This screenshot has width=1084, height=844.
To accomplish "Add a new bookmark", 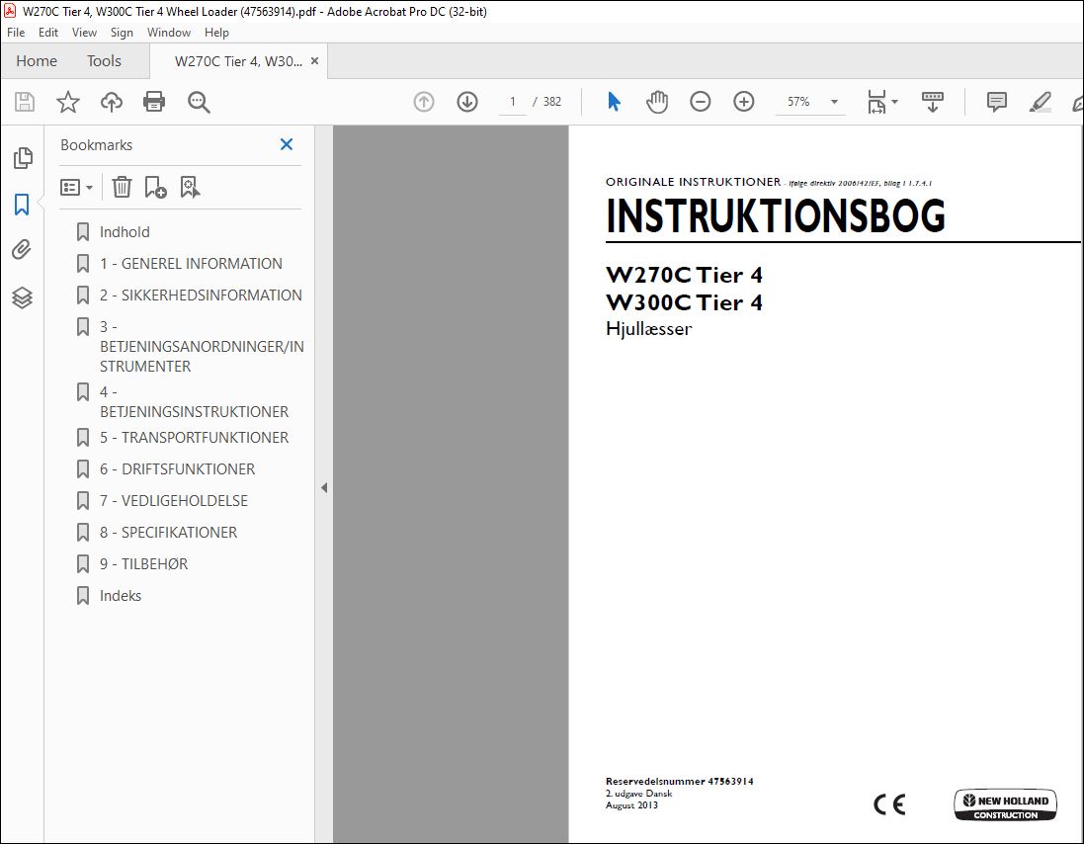I will click(x=155, y=187).
